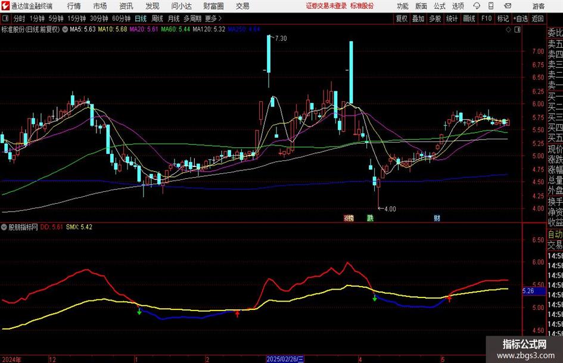Screen dimensions: 563x363
Task: Open F10 company info
Action: (487, 18)
